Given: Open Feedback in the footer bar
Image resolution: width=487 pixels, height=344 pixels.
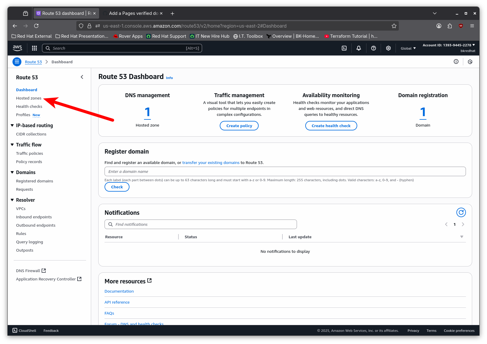Looking at the screenshot, I should pyautogui.click(x=51, y=331).
